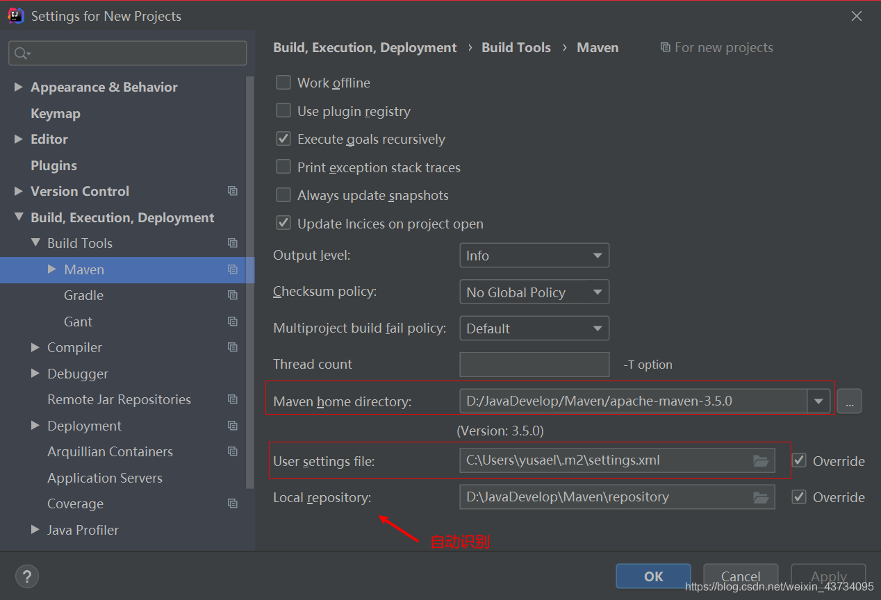
Task: Click the OK button
Action: click(x=653, y=576)
